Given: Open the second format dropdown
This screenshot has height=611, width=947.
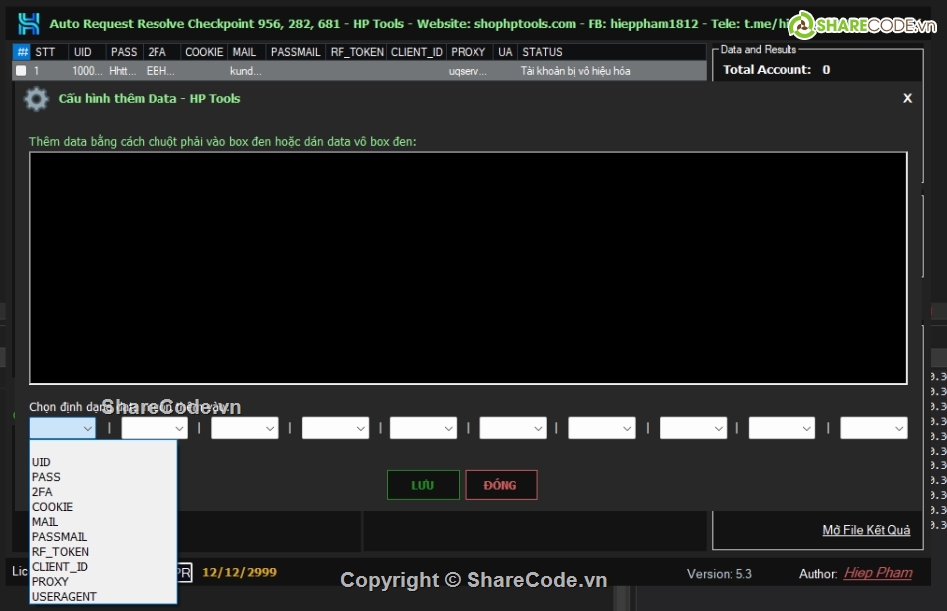Looking at the screenshot, I should click(x=155, y=428).
